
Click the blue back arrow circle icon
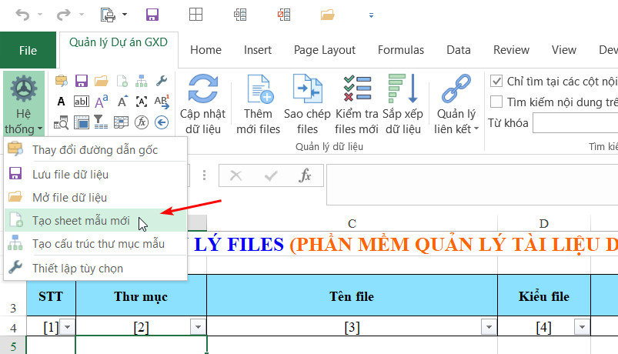(162, 122)
